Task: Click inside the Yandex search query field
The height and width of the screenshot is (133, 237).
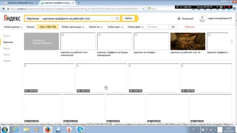Action: (76, 18)
